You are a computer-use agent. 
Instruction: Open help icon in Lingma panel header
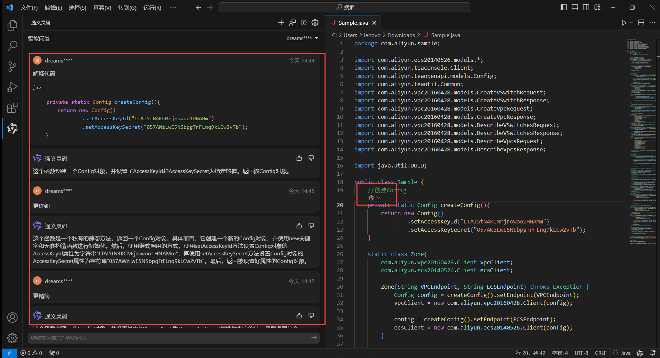(304, 23)
